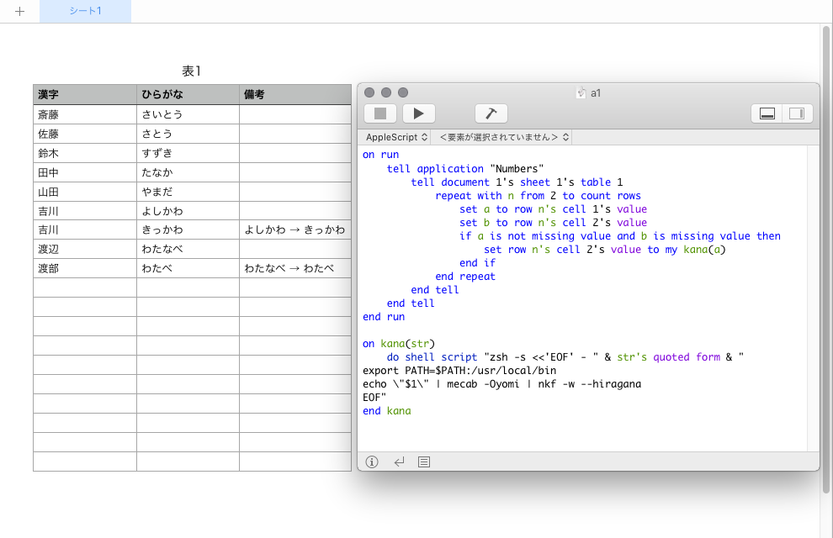The image size is (833, 538).
Task: Place cursor on the "end kana" script line
Action: tap(387, 411)
